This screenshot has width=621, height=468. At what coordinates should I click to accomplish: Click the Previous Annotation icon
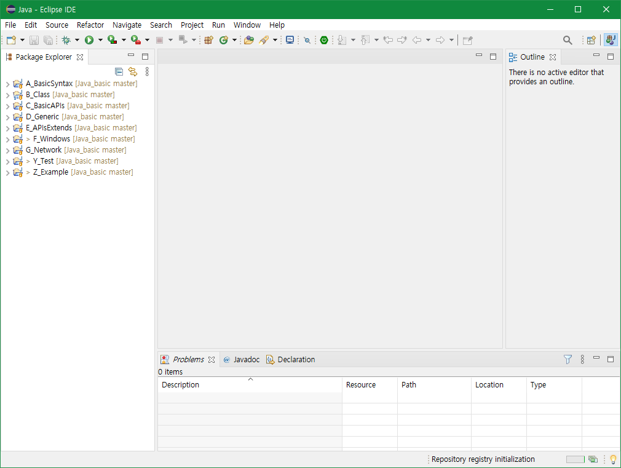(x=365, y=40)
